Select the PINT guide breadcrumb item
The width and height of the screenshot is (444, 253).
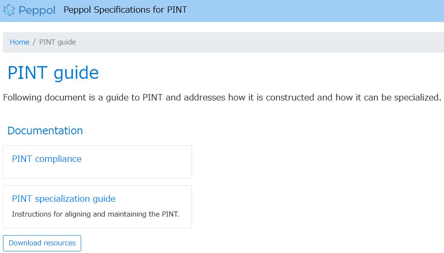(x=57, y=42)
